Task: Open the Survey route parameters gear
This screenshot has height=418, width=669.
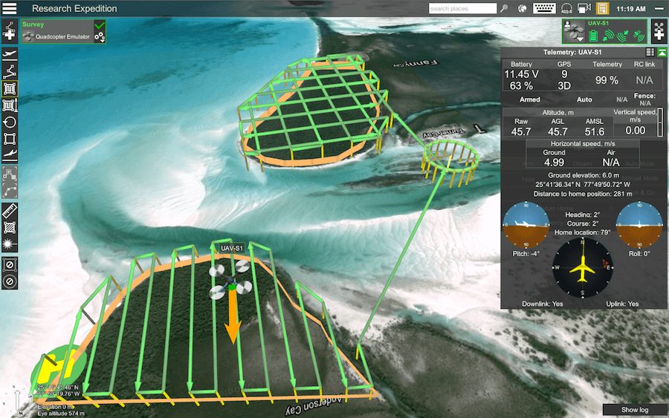Action: (x=99, y=37)
